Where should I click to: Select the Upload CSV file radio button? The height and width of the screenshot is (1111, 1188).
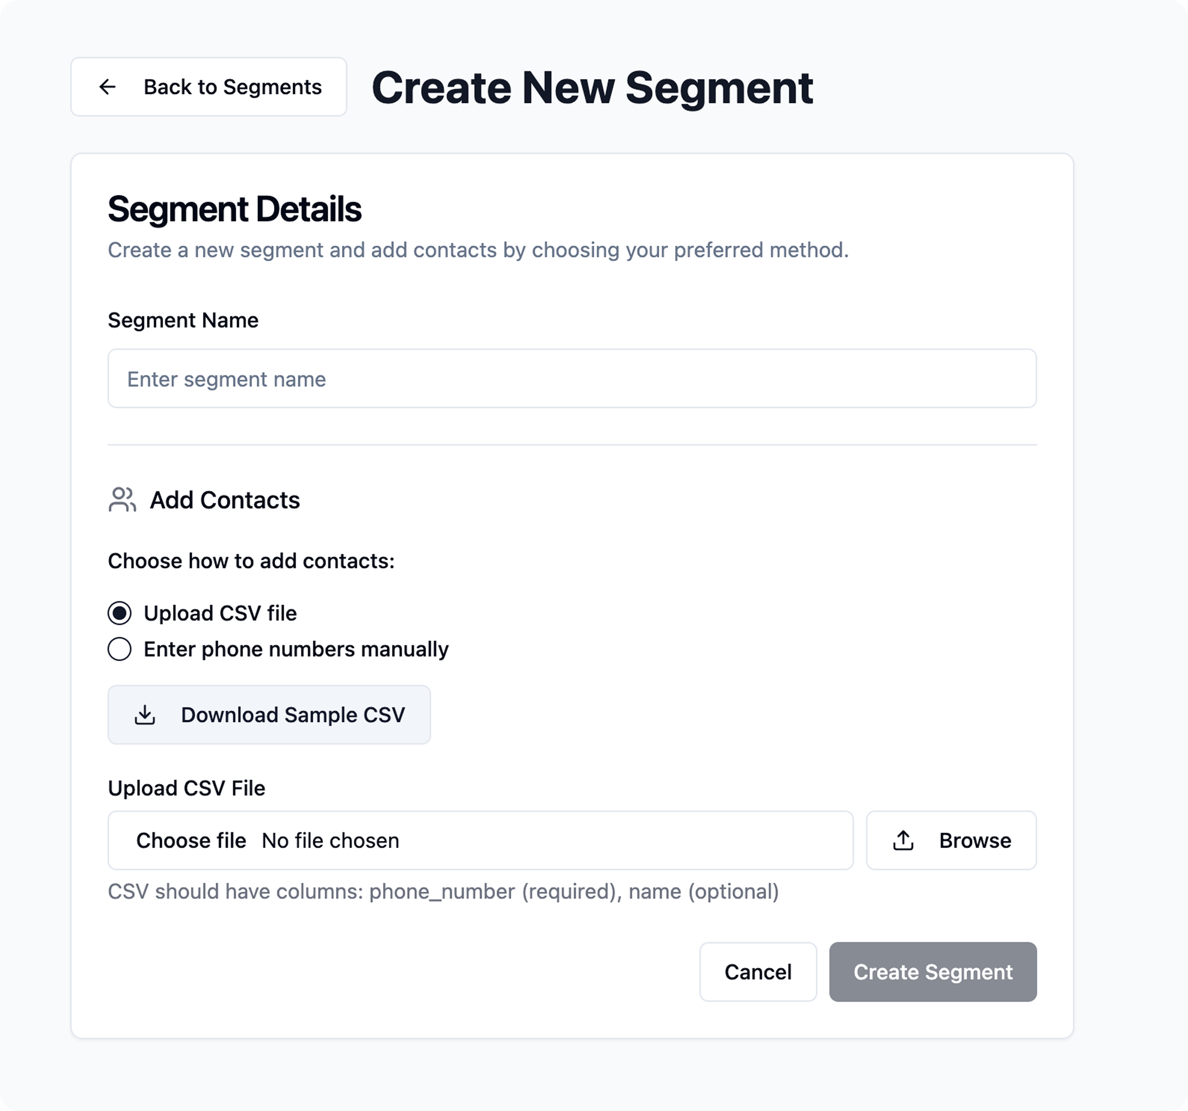click(120, 614)
